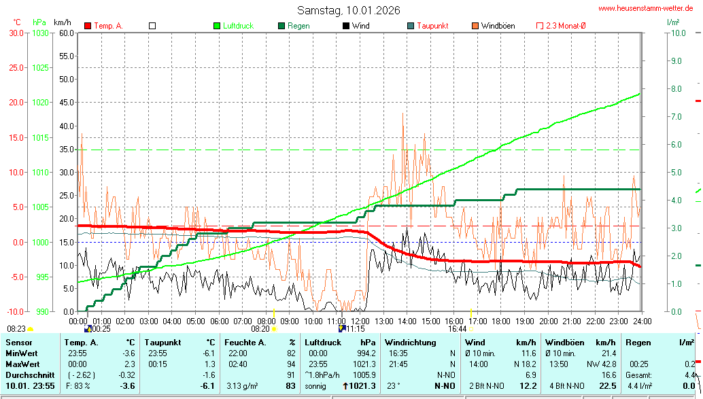Click the dark green Regen legend square
The height and width of the screenshot is (399, 703).
point(281,26)
